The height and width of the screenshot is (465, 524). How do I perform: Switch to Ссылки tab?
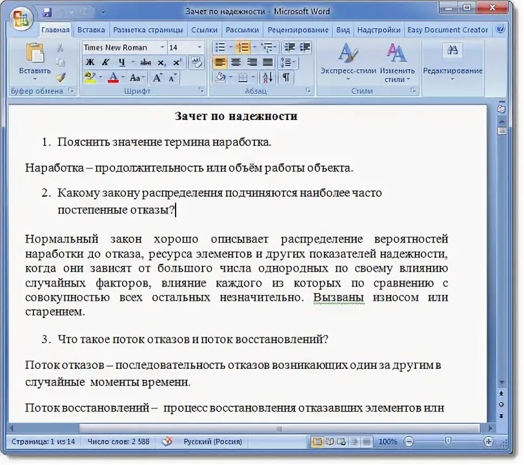[204, 30]
